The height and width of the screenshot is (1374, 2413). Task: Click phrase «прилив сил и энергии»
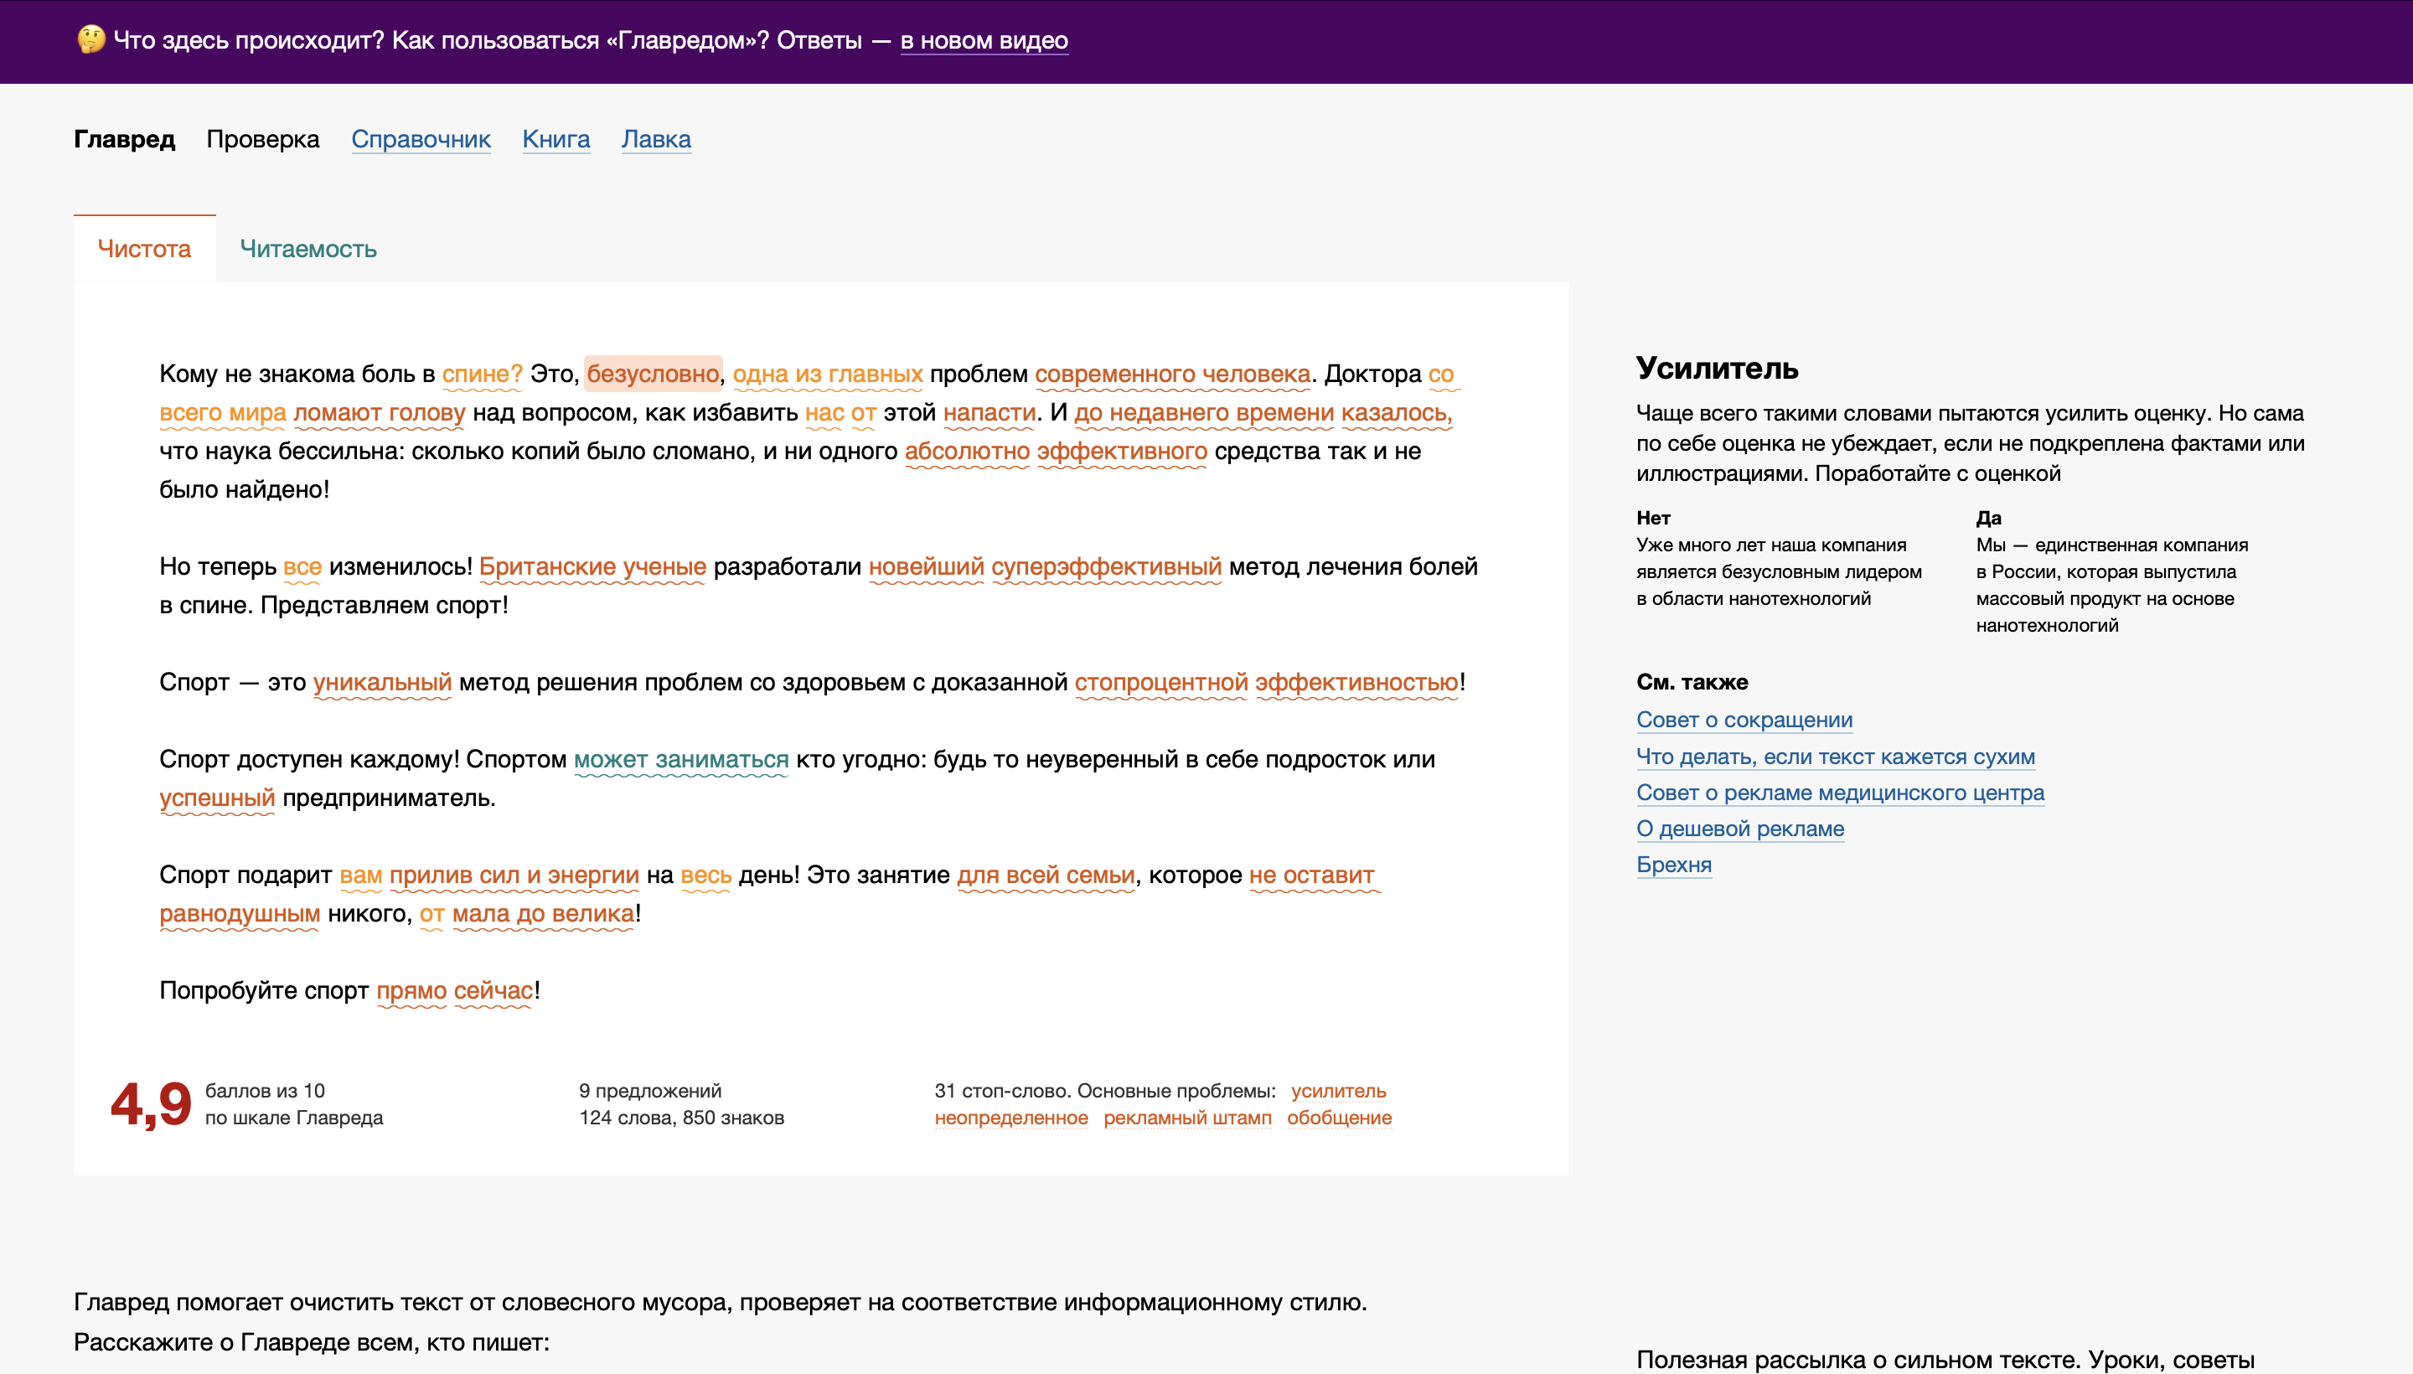pyautogui.click(x=514, y=876)
